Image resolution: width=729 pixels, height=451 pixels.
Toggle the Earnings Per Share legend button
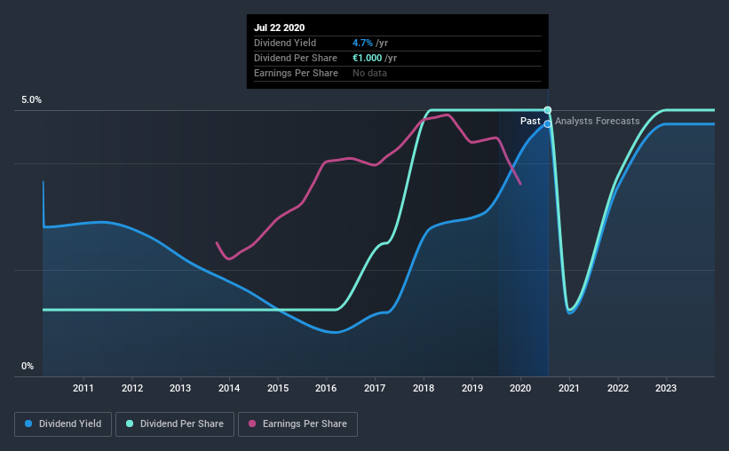pos(298,424)
